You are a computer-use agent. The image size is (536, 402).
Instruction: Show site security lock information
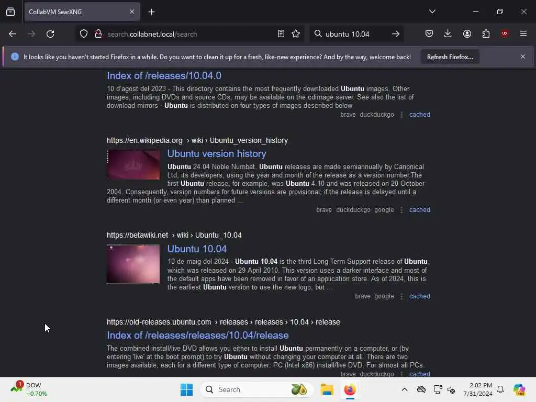[x=98, y=34]
